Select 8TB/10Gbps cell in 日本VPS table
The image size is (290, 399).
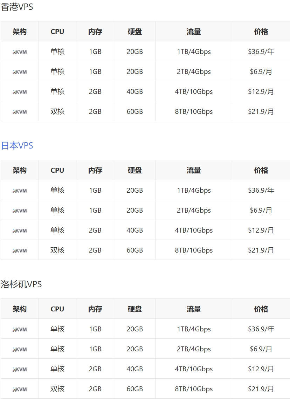(x=194, y=250)
